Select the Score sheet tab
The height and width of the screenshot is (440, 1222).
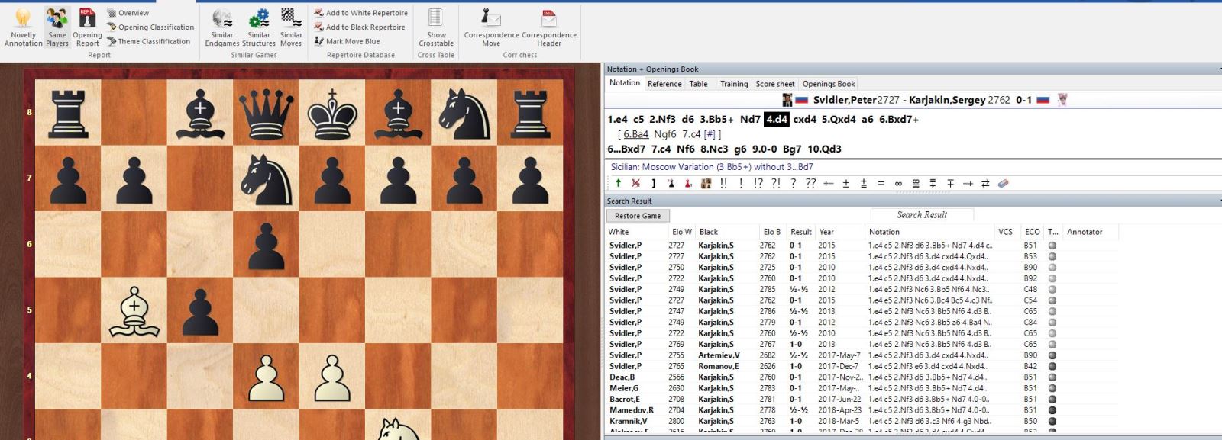(774, 84)
